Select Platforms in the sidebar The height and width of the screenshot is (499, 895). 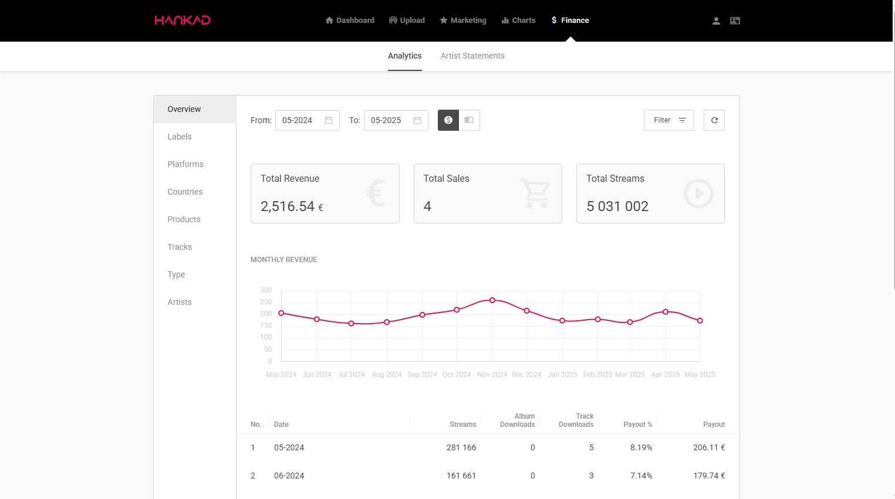coord(195,164)
